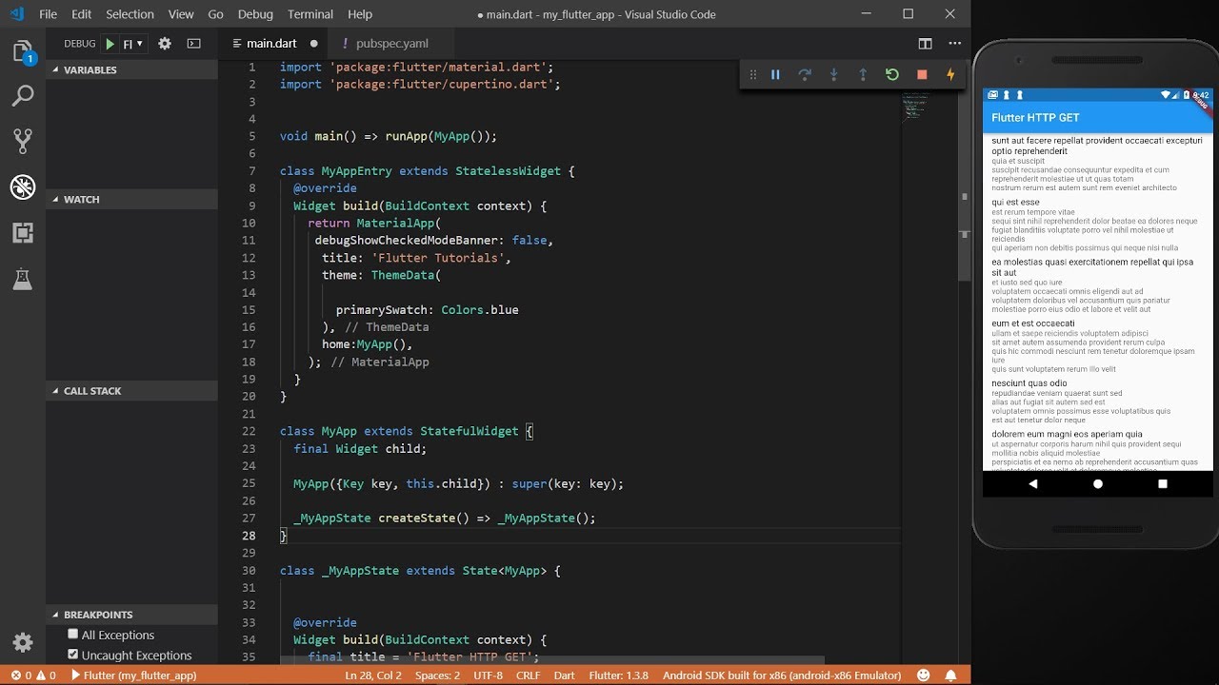Start debugging with green play button

pyautogui.click(x=110, y=44)
